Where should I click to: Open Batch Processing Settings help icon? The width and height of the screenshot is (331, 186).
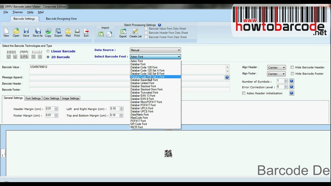[160, 25]
